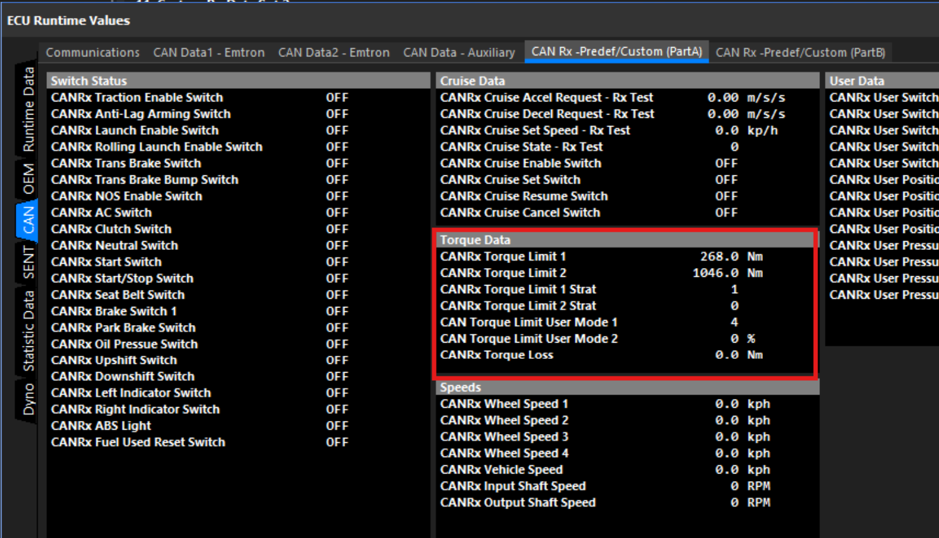This screenshot has height=538, width=939.
Task: Select the CAN vertical side tab
Action: coord(28,220)
